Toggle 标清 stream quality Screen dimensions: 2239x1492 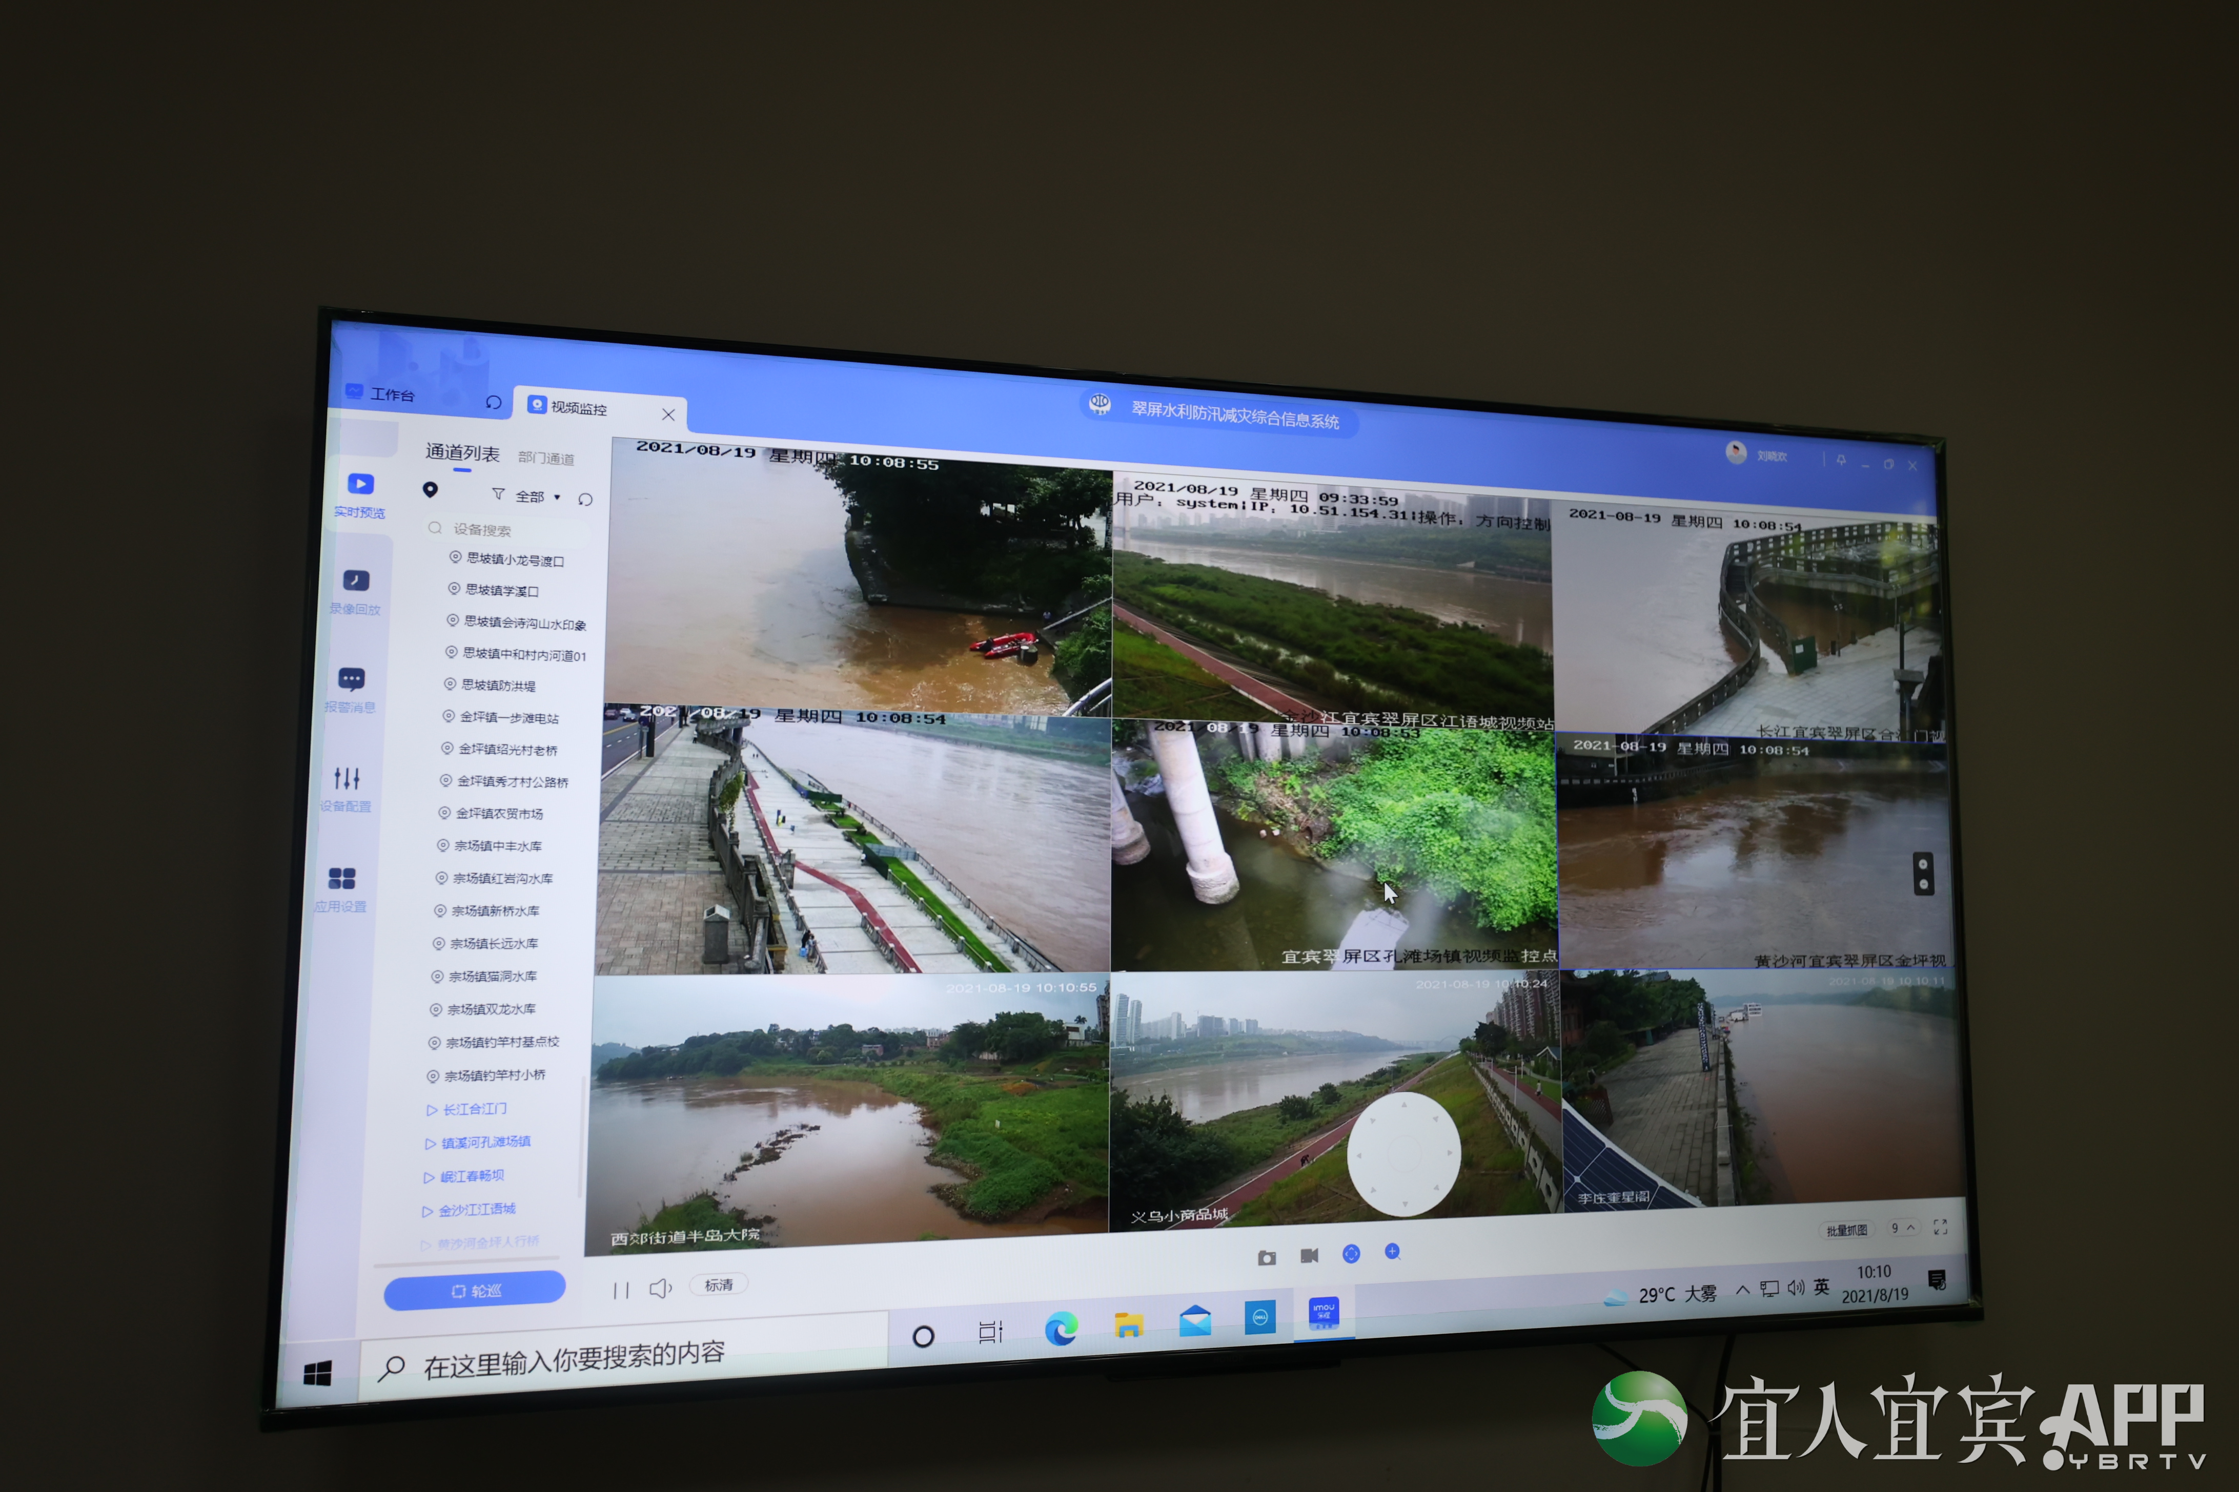point(719,1286)
